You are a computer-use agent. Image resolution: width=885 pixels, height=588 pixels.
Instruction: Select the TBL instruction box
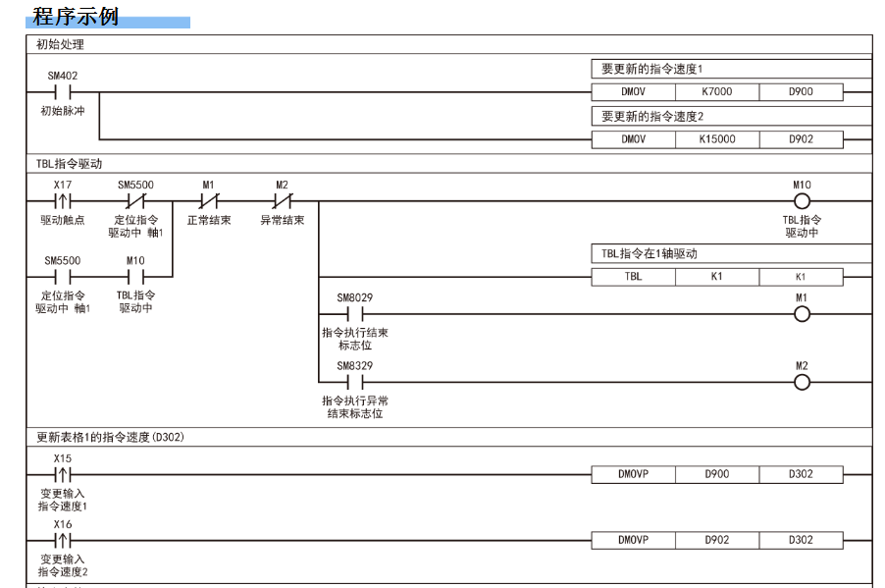633,277
